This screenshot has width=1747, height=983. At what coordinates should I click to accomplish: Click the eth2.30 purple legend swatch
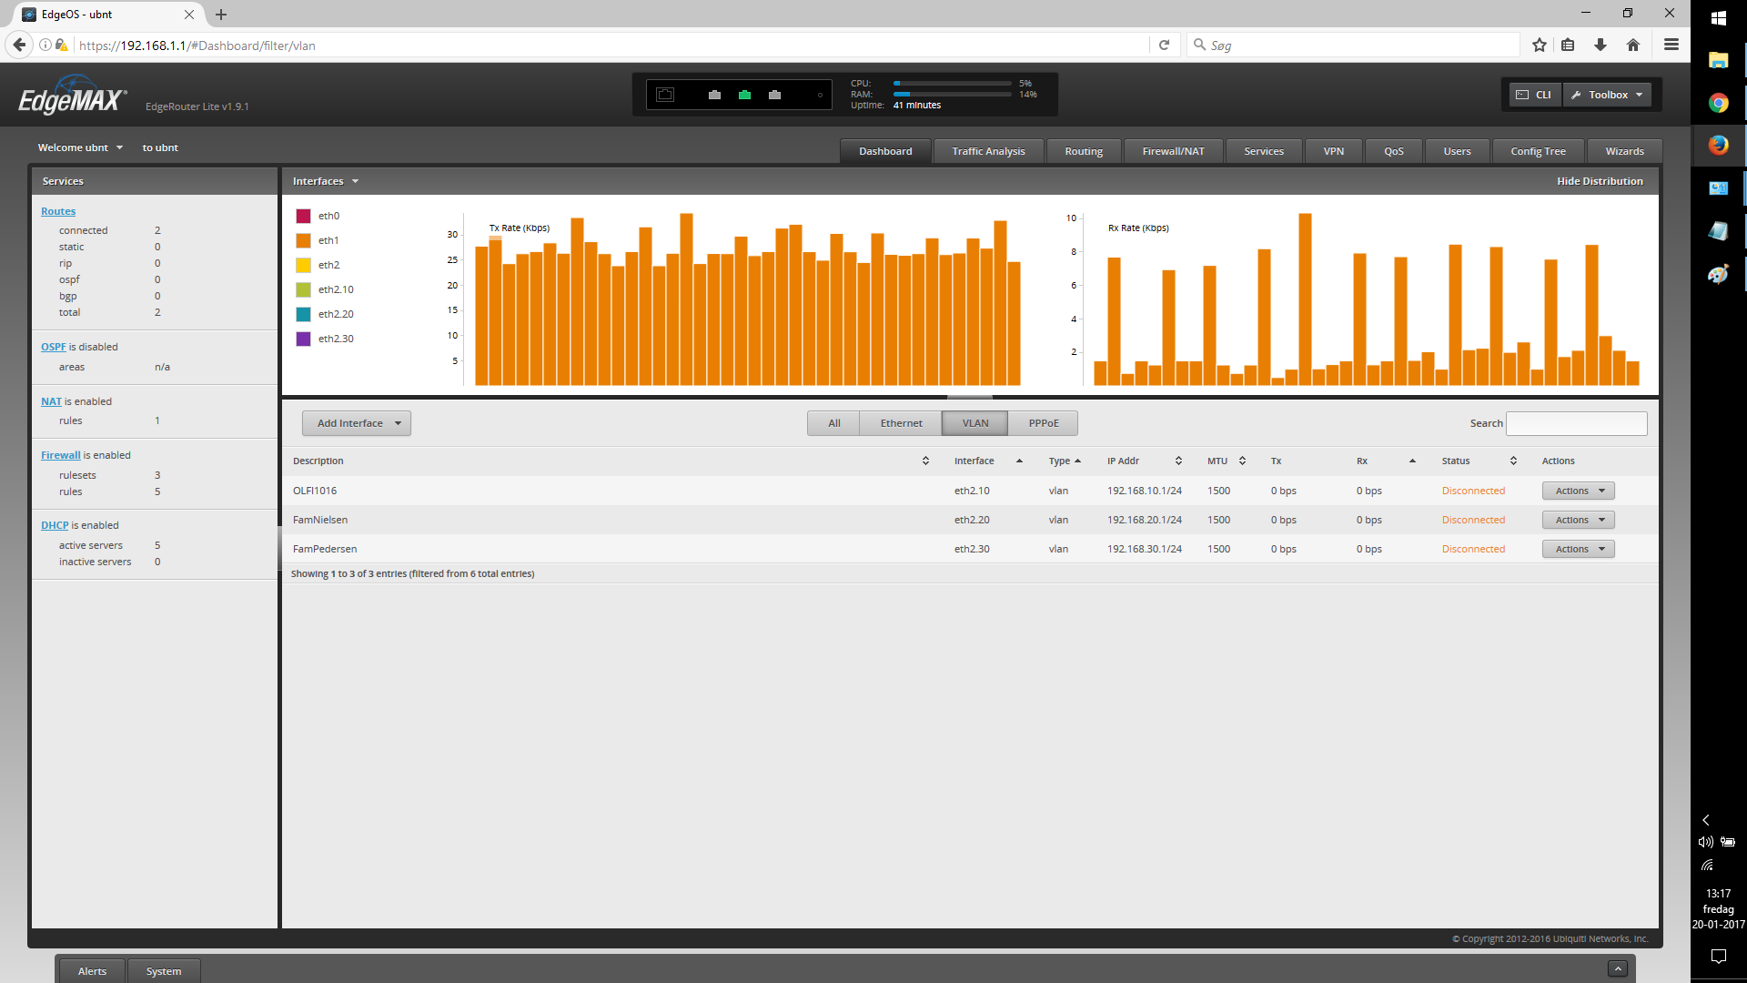[304, 339]
